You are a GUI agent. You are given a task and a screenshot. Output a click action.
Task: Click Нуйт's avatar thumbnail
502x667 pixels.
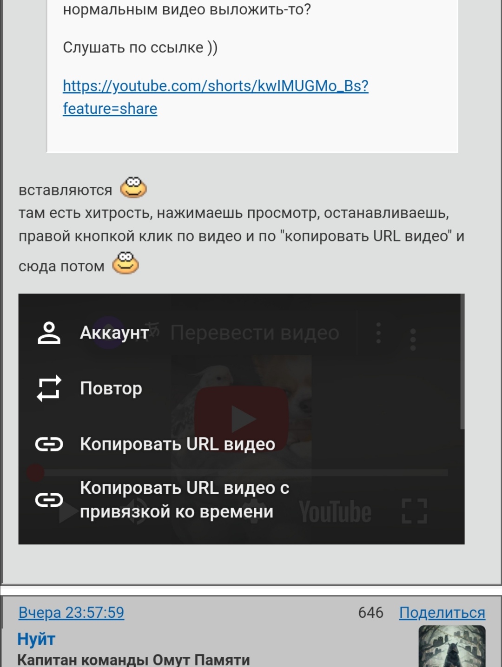coord(452,646)
